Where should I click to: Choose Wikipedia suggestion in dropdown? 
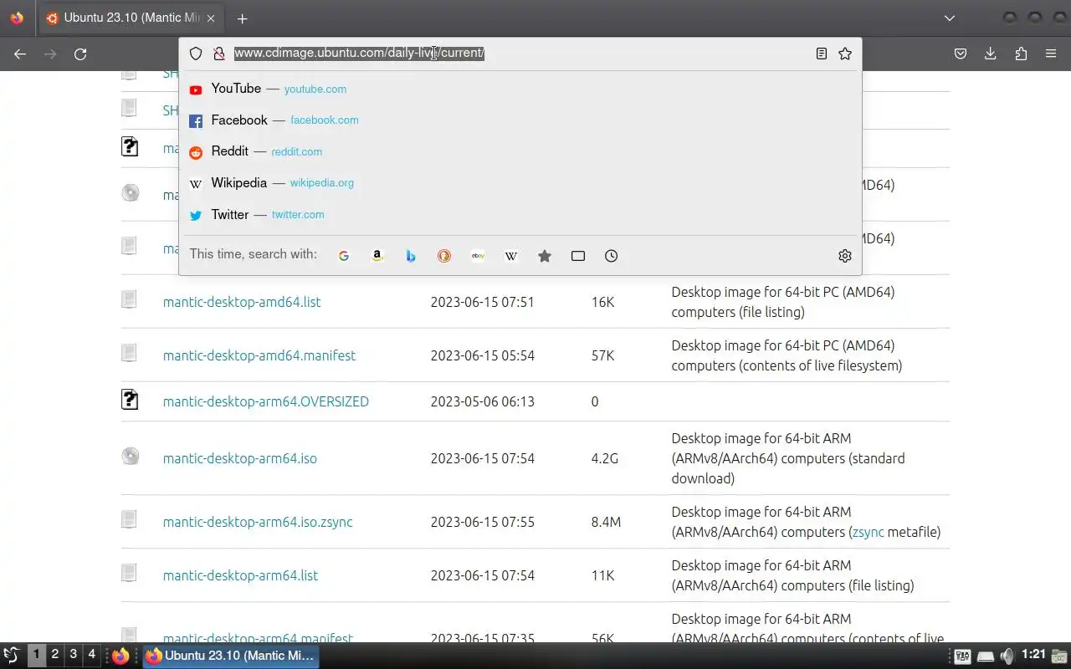[x=520, y=183]
